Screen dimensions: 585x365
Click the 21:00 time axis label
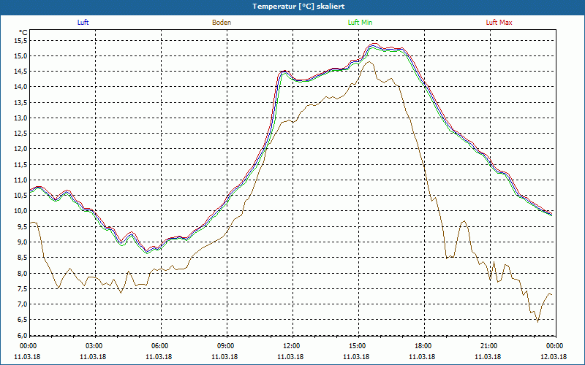click(490, 346)
